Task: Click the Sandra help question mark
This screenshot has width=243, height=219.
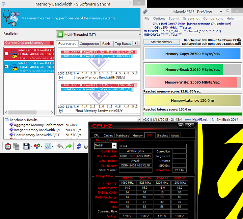Action: 130,3
